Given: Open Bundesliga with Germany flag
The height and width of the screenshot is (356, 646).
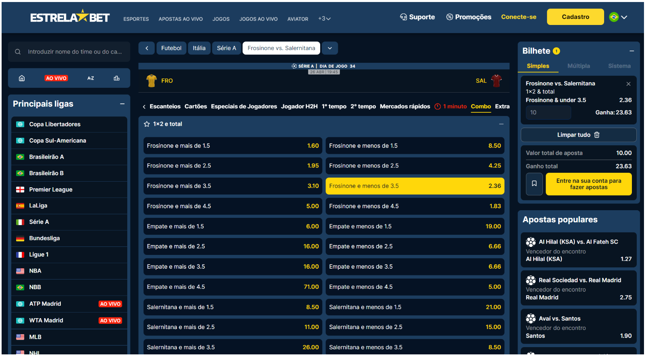Looking at the screenshot, I should pos(69,238).
